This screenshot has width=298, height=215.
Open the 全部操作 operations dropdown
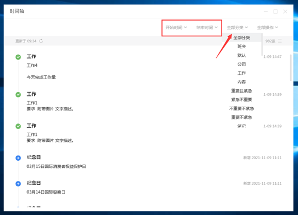pos(268,28)
